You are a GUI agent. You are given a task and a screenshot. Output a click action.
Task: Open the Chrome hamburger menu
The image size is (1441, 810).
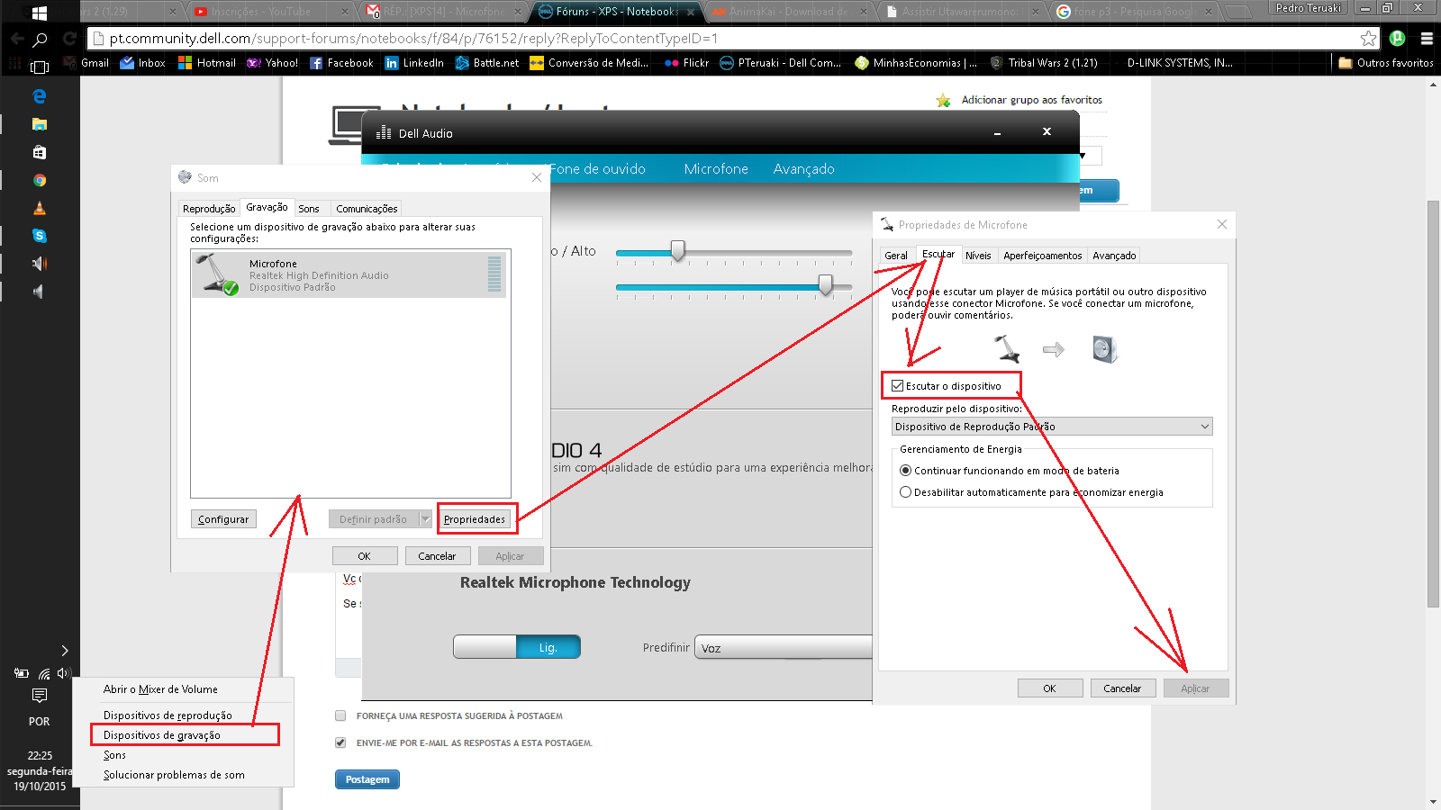1427,38
